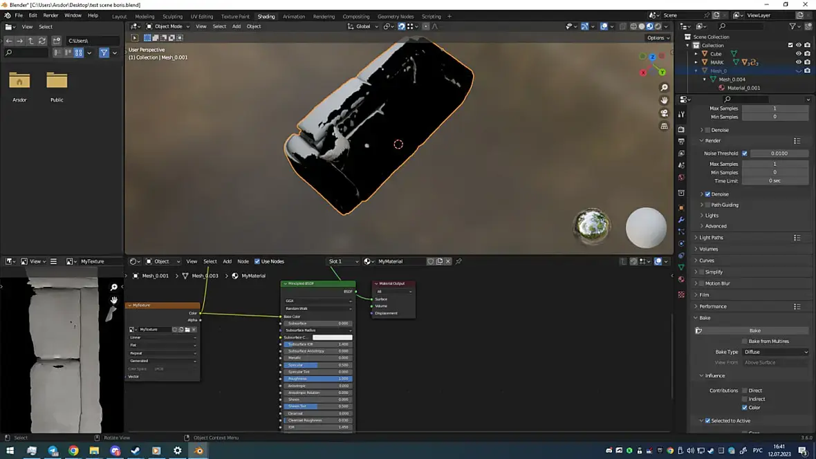Click the Bake button

[x=754, y=330]
